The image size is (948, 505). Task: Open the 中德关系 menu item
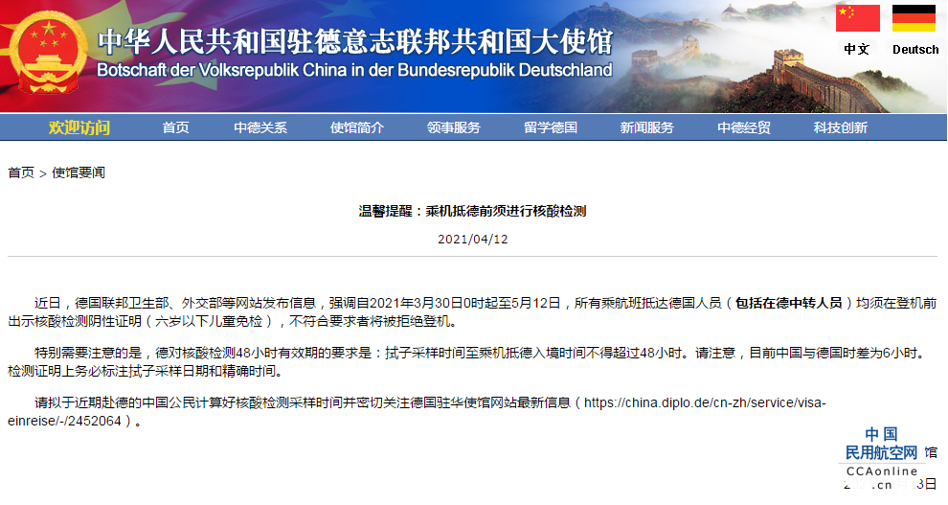(x=260, y=127)
